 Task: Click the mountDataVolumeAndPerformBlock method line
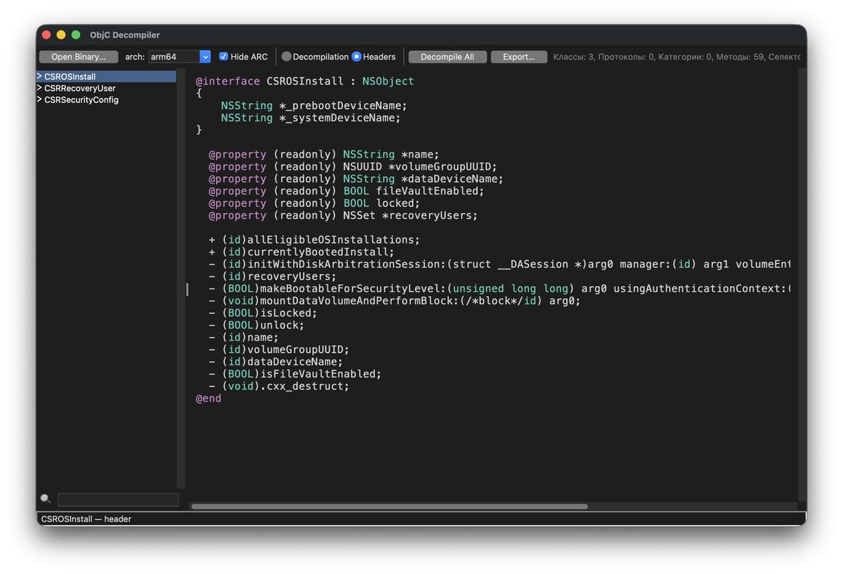tap(394, 301)
